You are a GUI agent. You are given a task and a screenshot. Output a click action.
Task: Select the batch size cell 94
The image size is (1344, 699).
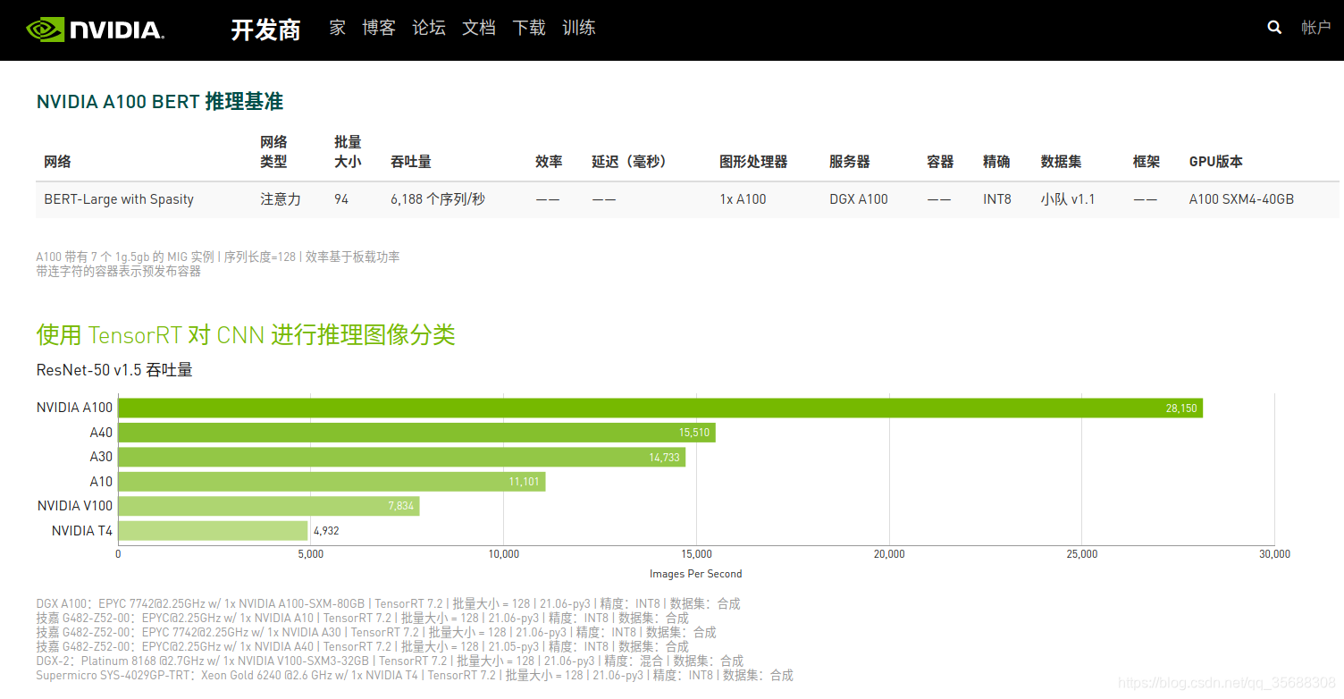(342, 199)
